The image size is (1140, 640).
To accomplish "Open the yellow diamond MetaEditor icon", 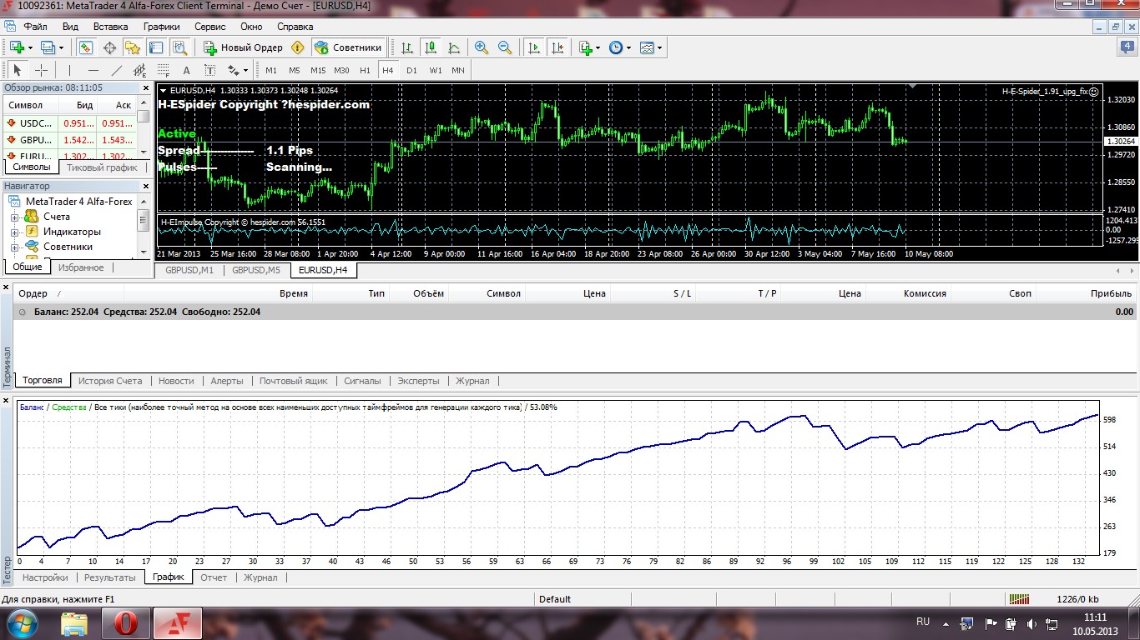I will [298, 47].
